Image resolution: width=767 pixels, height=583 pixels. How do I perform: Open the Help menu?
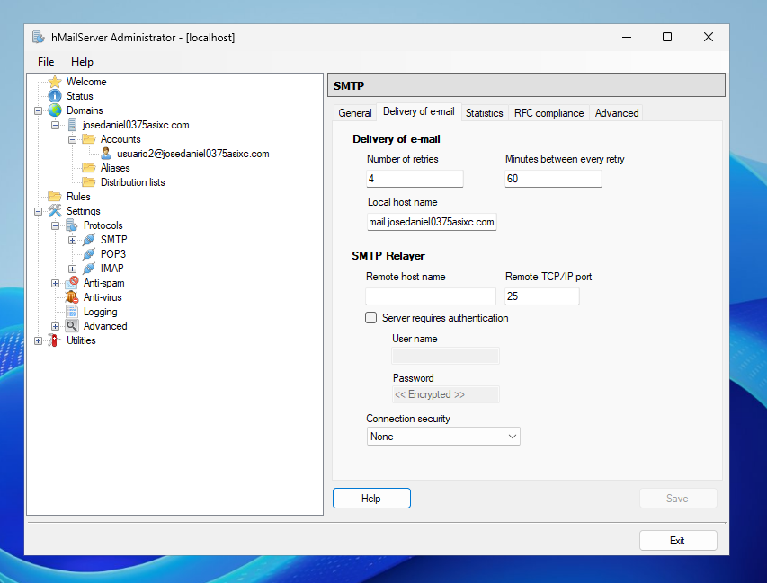(x=82, y=62)
